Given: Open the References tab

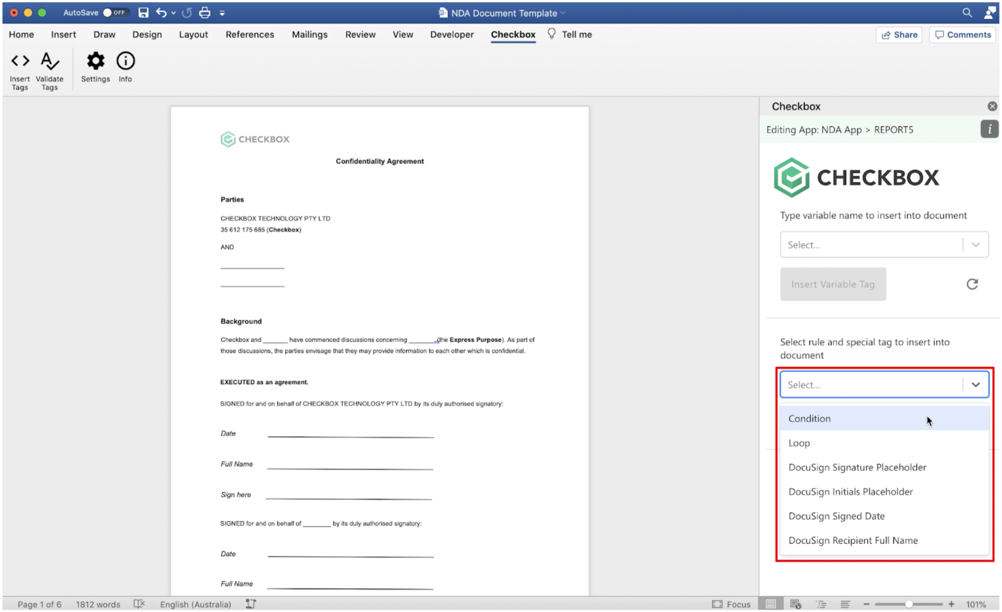Looking at the screenshot, I should point(250,34).
